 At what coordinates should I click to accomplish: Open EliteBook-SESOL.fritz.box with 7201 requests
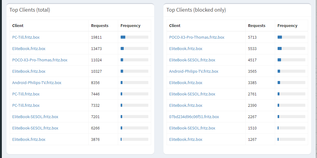coord(35,117)
